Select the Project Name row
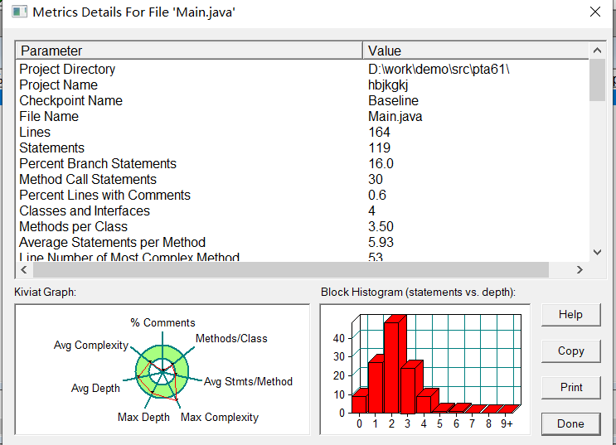 [x=303, y=85]
